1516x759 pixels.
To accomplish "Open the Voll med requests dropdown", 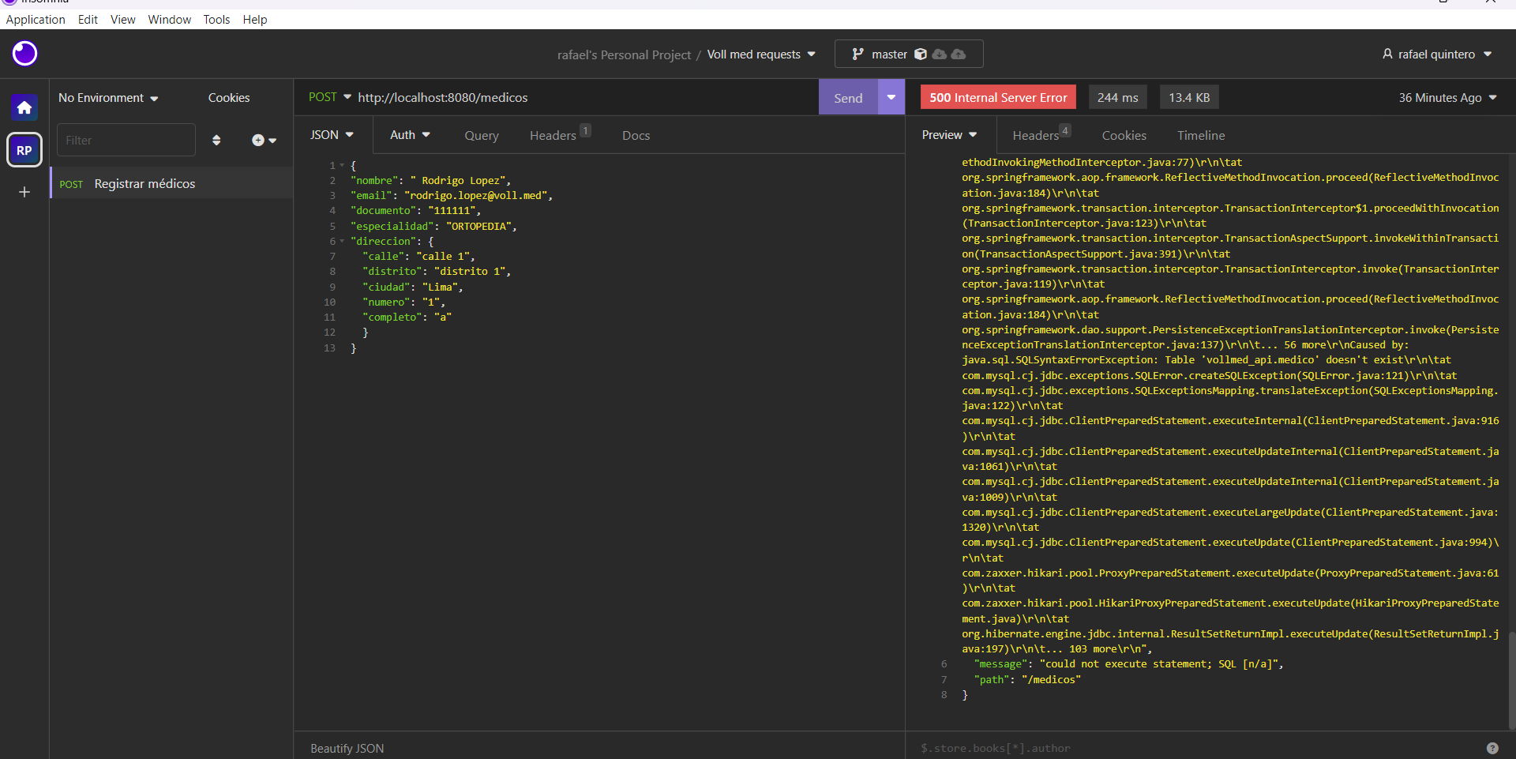I will [x=761, y=54].
